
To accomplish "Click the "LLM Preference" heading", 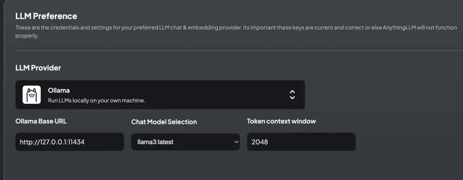I will tap(46, 16).
